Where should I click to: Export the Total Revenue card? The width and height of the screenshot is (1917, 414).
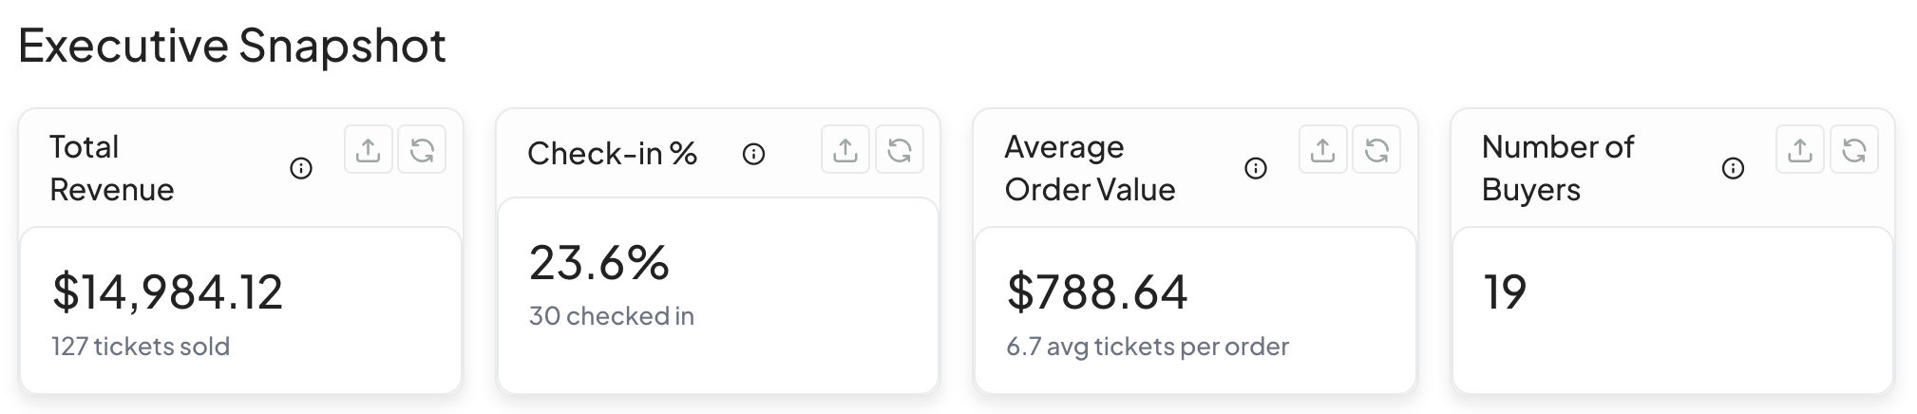point(368,150)
